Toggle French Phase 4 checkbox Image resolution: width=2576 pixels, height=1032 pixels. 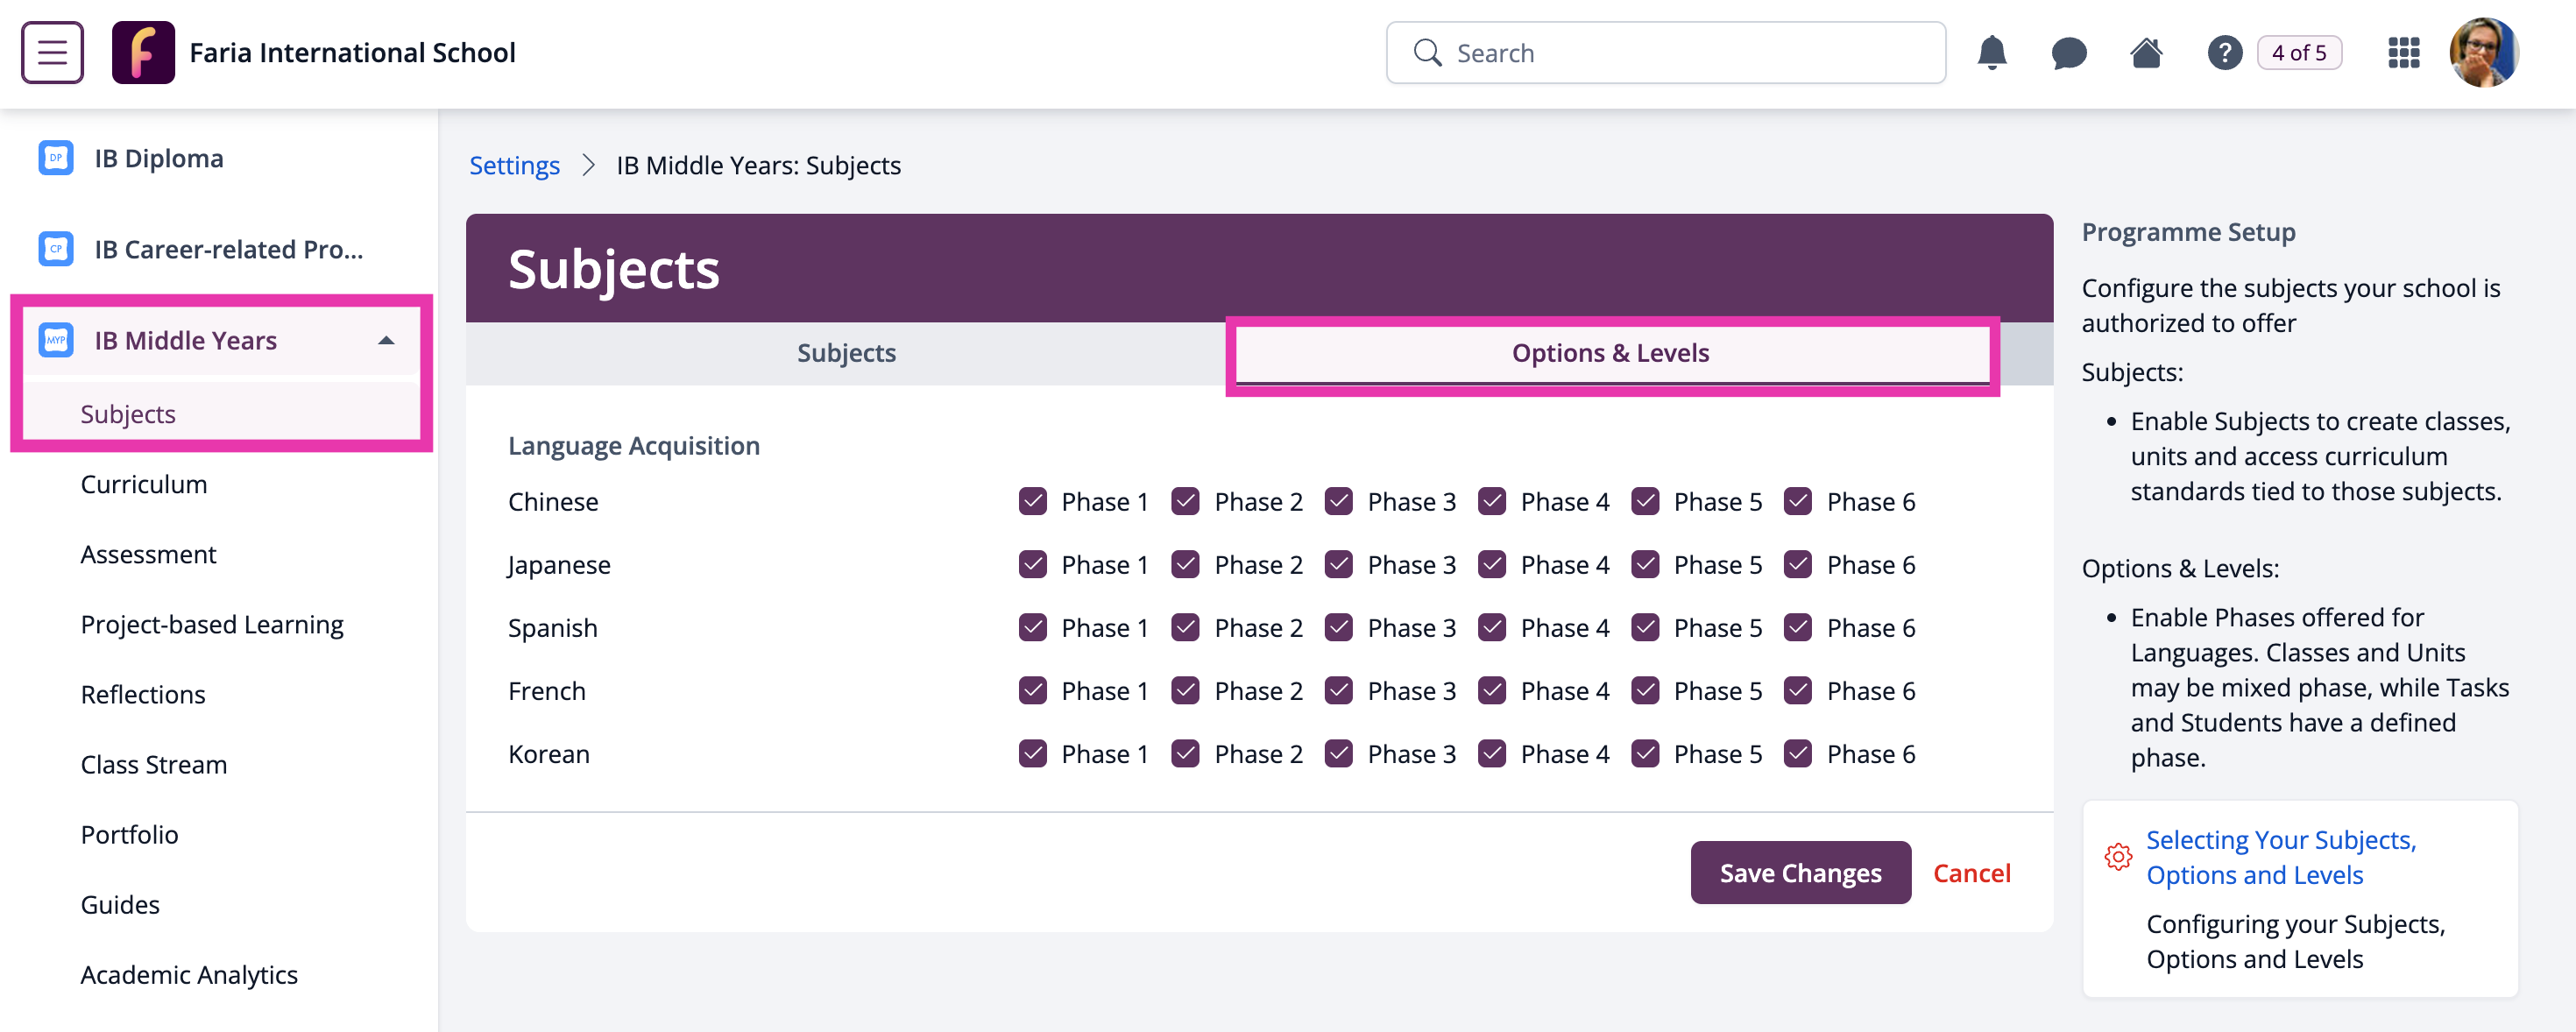click(1491, 690)
